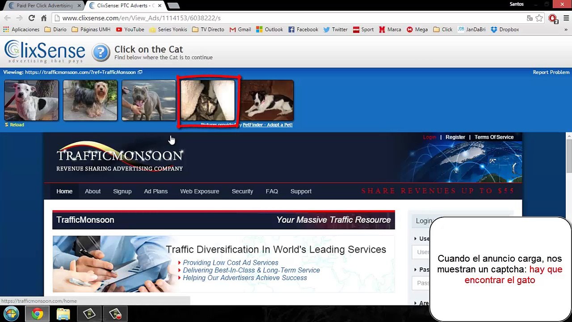This screenshot has height=322, width=572.
Task: Select the cat captcha thumbnail
Action: point(208,100)
